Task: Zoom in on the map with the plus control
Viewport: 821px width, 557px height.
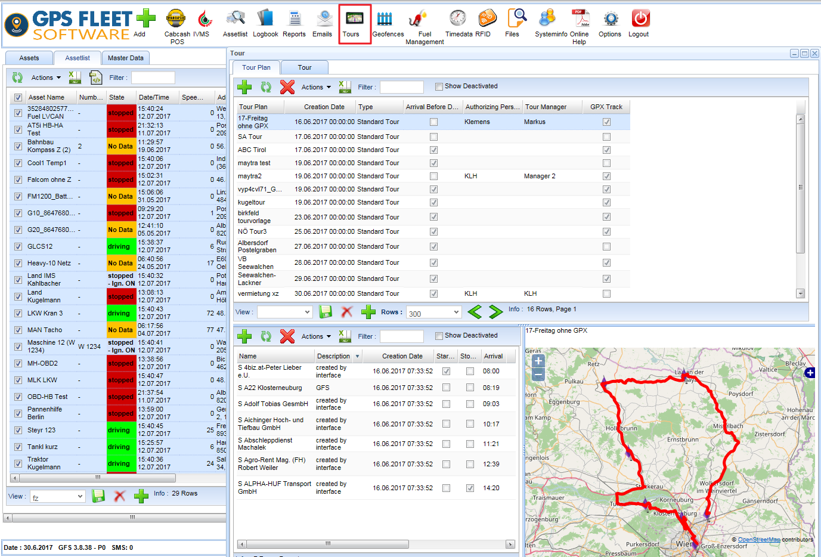Action: (537, 360)
